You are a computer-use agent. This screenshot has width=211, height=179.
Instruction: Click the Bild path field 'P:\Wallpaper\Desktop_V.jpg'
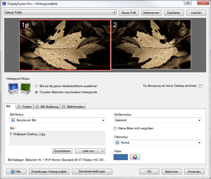click(57, 139)
